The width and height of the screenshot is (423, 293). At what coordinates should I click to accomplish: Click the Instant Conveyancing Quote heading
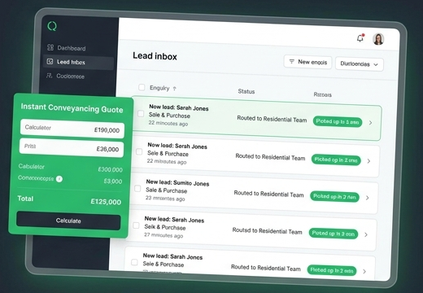[x=72, y=108]
